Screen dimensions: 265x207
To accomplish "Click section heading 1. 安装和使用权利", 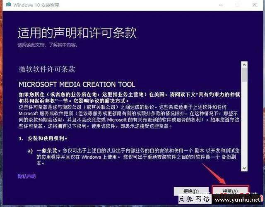I will [x=43, y=138].
